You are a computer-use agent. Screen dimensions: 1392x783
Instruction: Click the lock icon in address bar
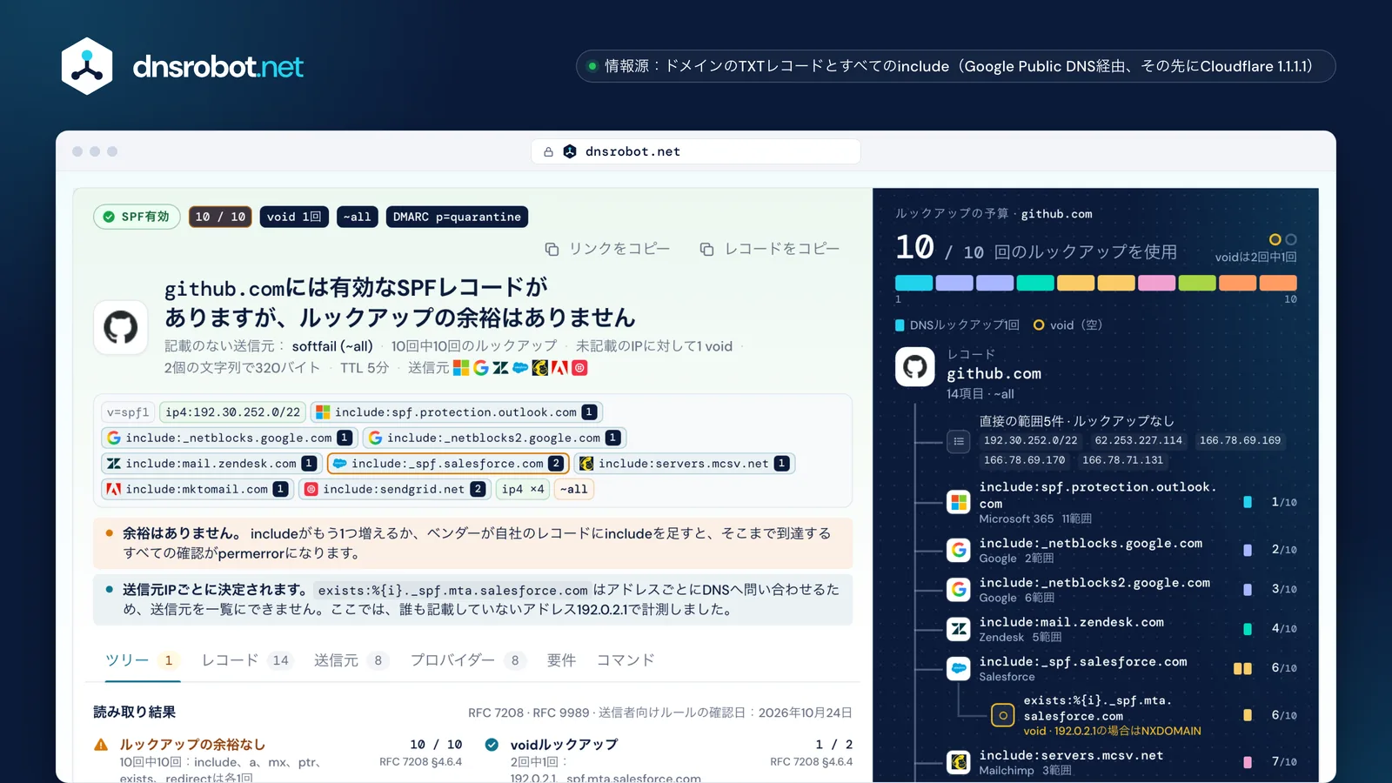coord(548,151)
